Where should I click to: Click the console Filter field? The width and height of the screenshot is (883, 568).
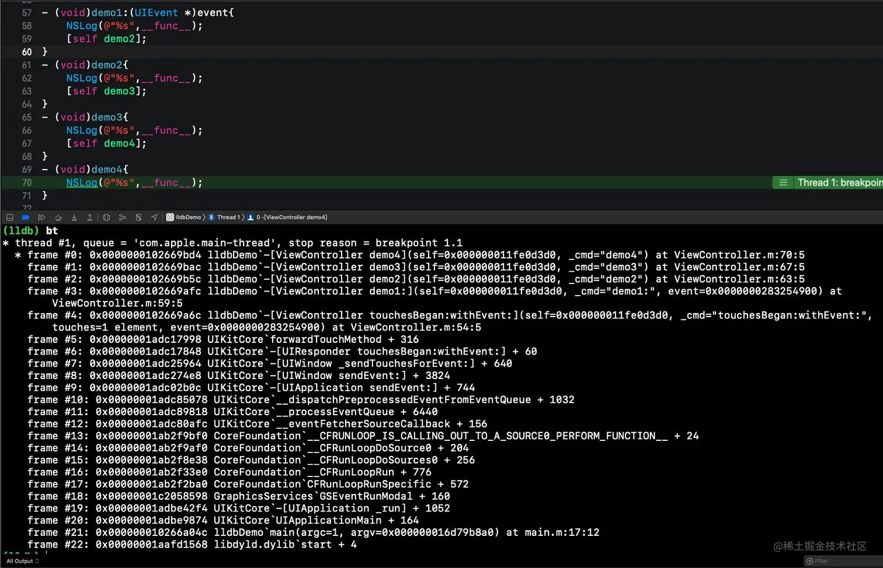(x=844, y=561)
